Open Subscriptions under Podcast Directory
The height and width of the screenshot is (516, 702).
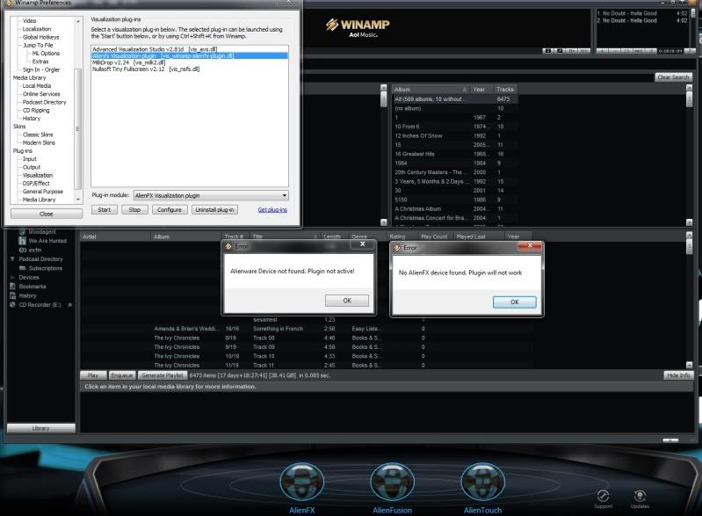point(45,268)
